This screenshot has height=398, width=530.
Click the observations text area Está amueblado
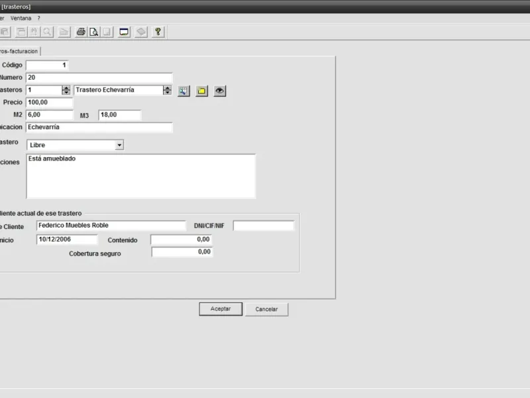[x=141, y=176]
